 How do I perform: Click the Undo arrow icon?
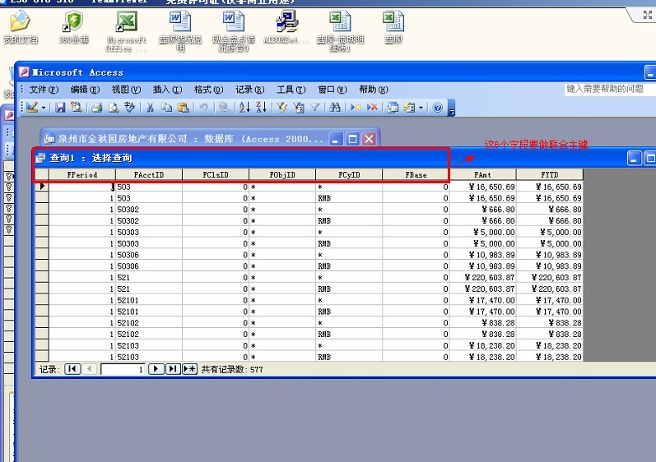click(x=204, y=108)
